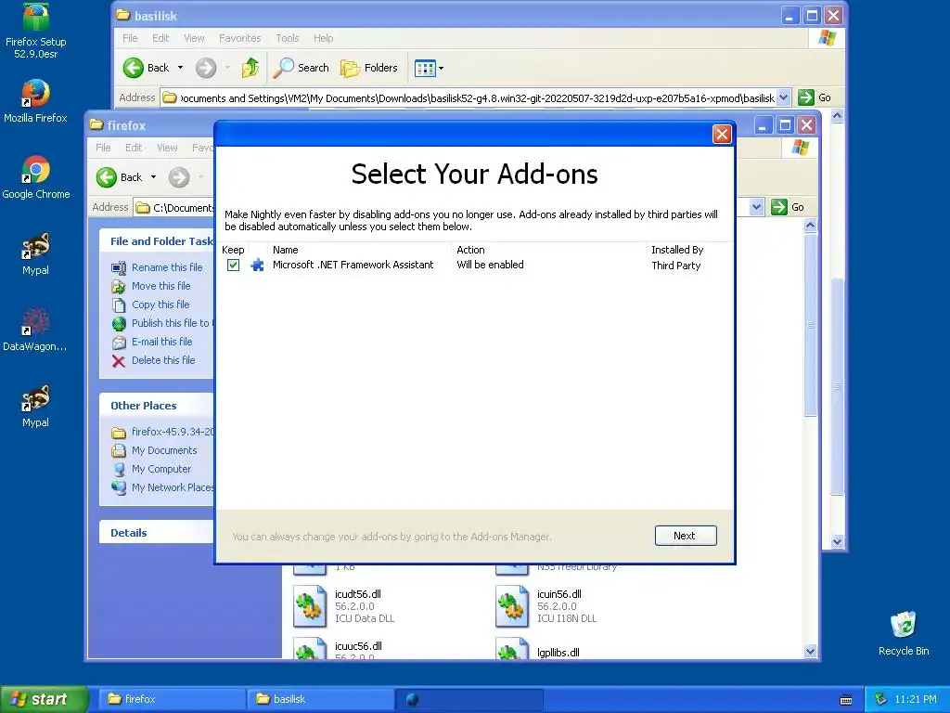Screen dimensions: 950x713
Task: Click the puzzle-piece add-on icon
Action: click(x=258, y=265)
